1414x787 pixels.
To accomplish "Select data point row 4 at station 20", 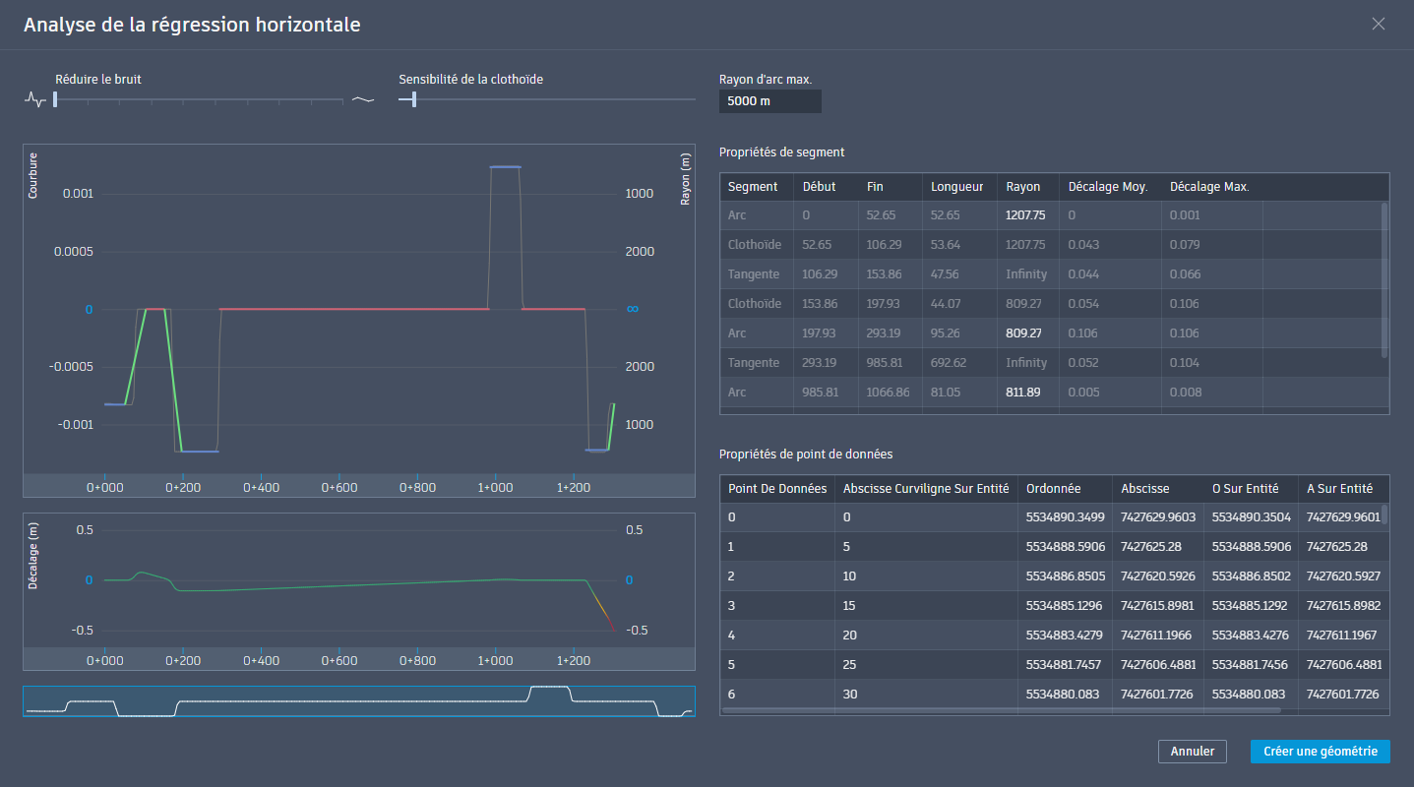I will pyautogui.click(x=1050, y=636).
